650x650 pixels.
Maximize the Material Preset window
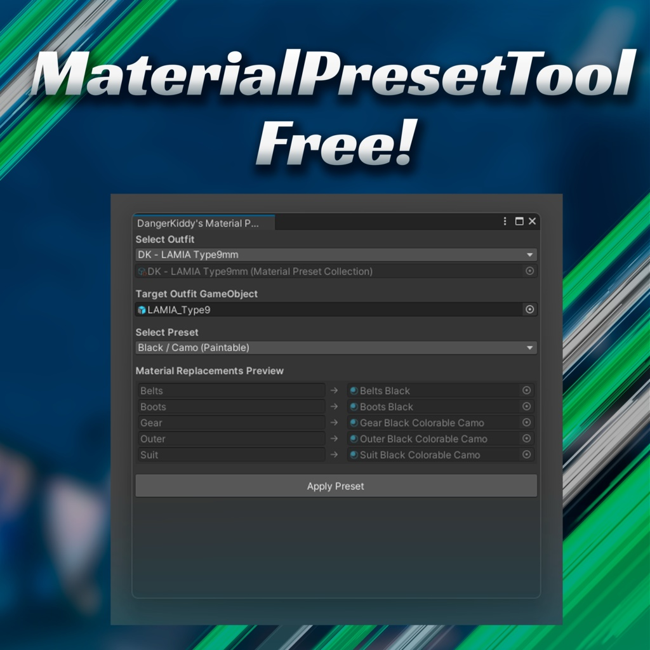[519, 222]
